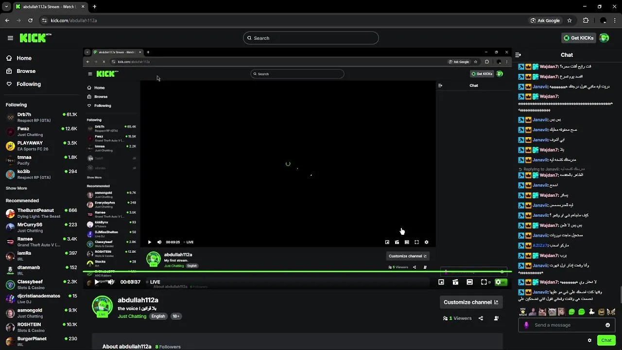Screen dimensions: 622x350
Task: Open Fwaz channel in Following list
Action: [x=41, y=132]
